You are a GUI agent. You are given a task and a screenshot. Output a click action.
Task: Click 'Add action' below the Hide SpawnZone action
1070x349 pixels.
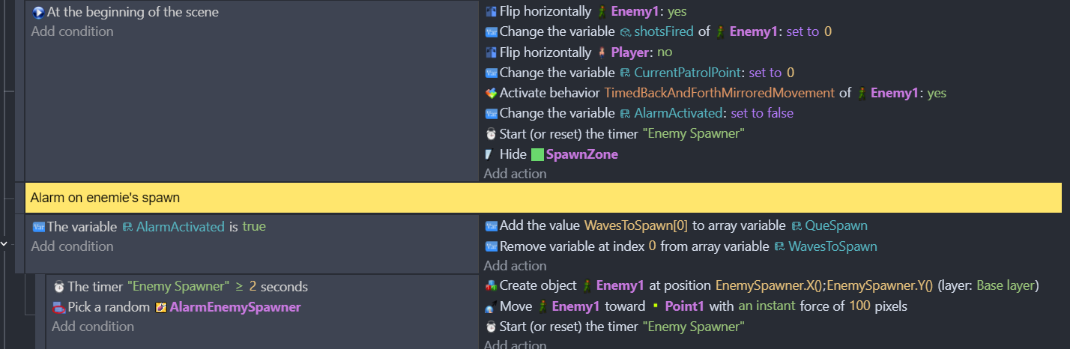515,174
